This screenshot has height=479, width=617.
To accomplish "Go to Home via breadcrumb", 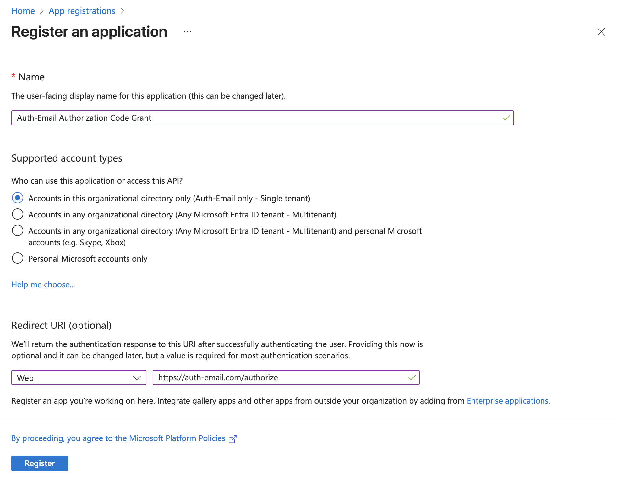I will 23,10.
